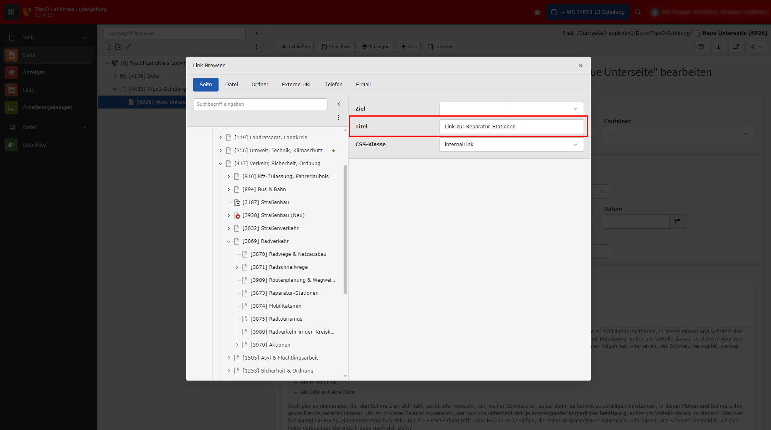Collapse the Link Browser page tree panel
The image size is (771, 430).
(338, 104)
